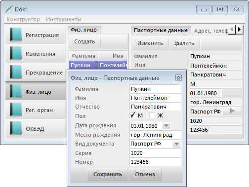Check the М gender checkbox
This screenshot has width=249, height=187.
coord(133,115)
